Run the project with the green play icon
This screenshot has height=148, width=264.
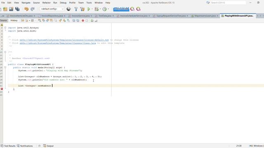[89, 9]
